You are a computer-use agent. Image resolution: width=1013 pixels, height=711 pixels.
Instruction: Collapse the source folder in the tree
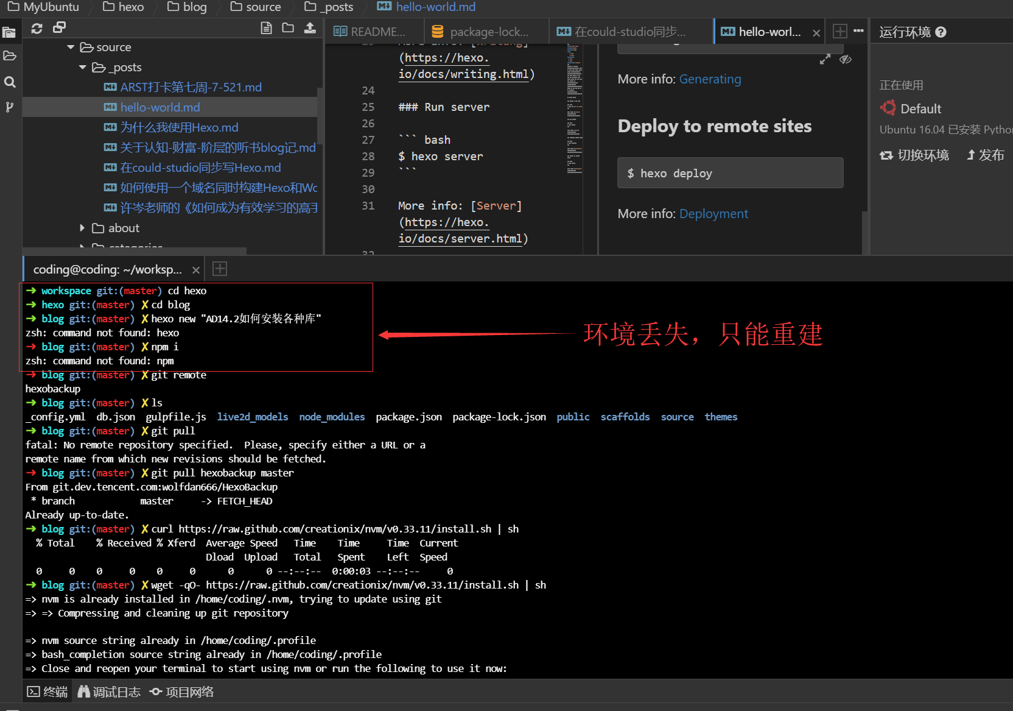tap(71, 47)
